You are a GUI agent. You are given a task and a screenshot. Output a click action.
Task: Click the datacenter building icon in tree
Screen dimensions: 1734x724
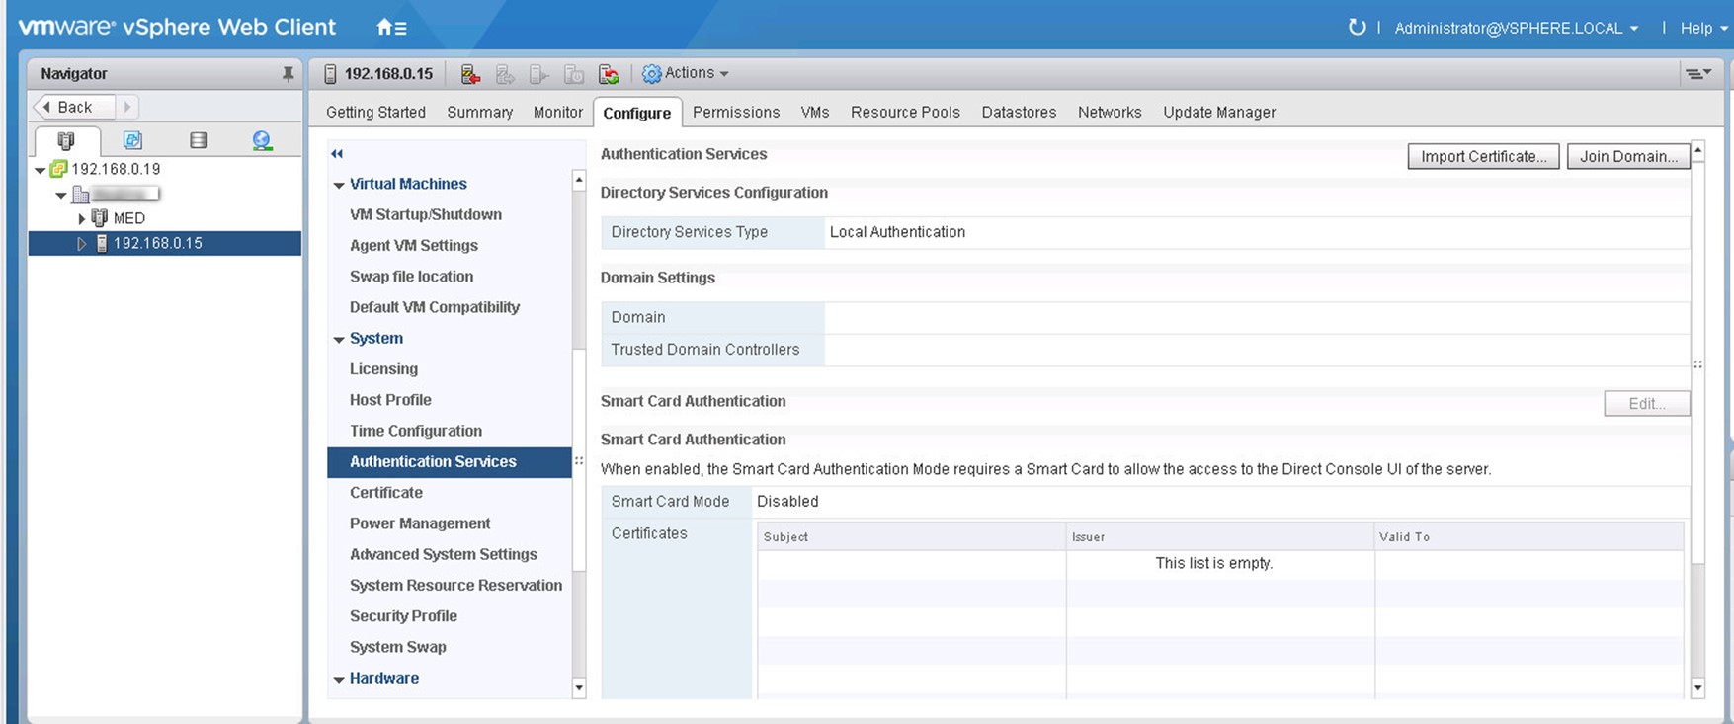(80, 195)
